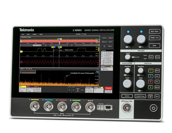172x133 pixels.
Task: Push the Vertical Position knob
Action: pos(141,70)
